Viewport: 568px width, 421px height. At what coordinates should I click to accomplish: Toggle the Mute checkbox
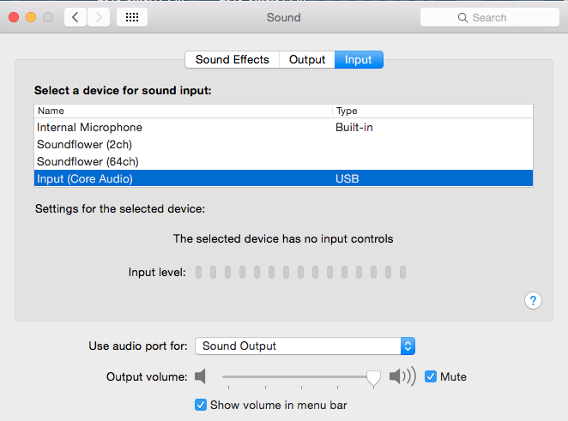[x=431, y=376]
